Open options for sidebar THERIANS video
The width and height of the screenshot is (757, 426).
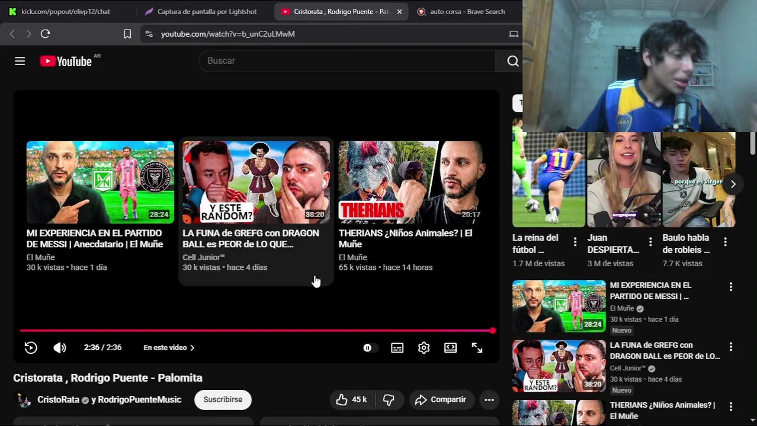730,406
